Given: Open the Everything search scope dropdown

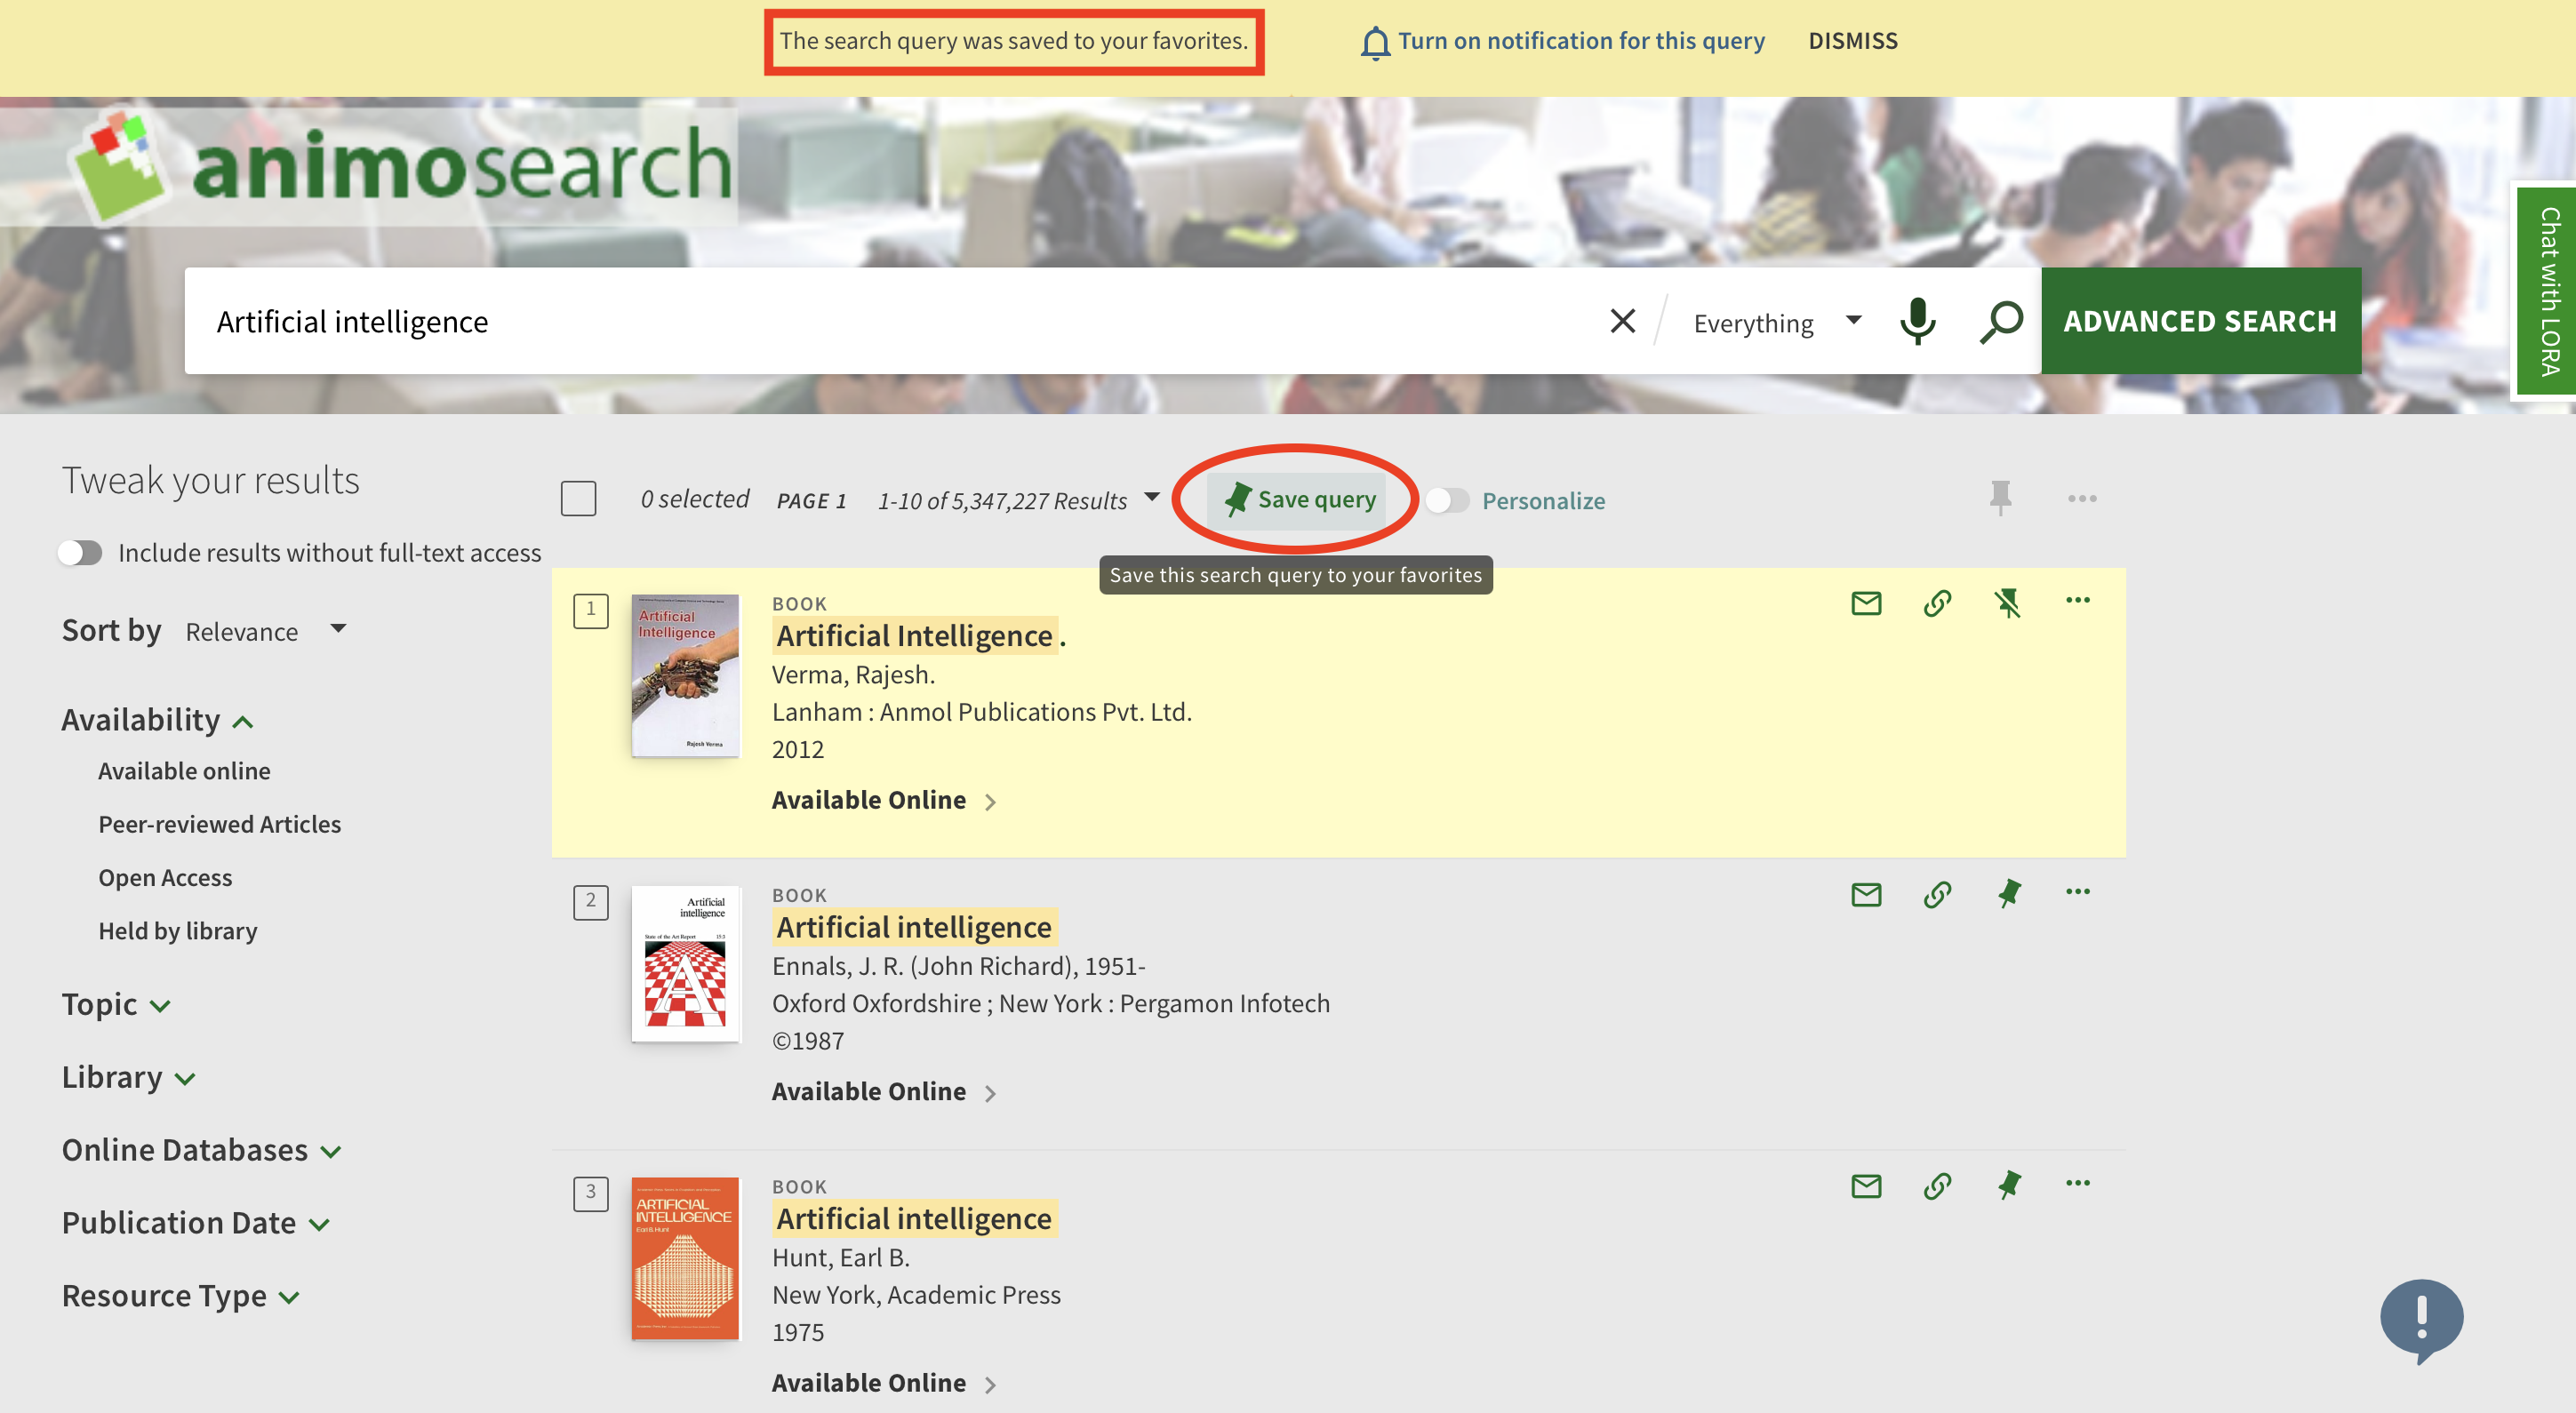Looking at the screenshot, I should coord(1776,323).
